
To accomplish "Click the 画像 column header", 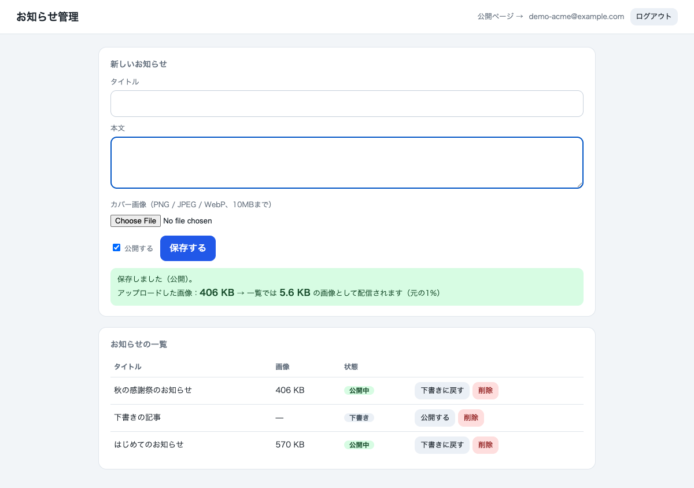I will point(283,367).
